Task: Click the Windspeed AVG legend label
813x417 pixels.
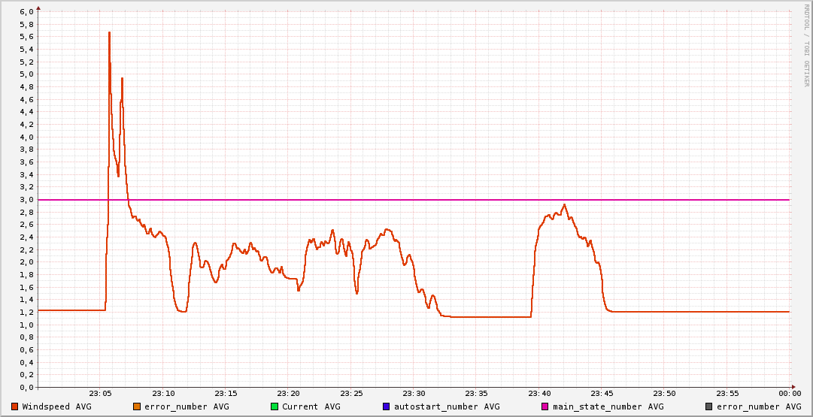Action: coord(56,406)
